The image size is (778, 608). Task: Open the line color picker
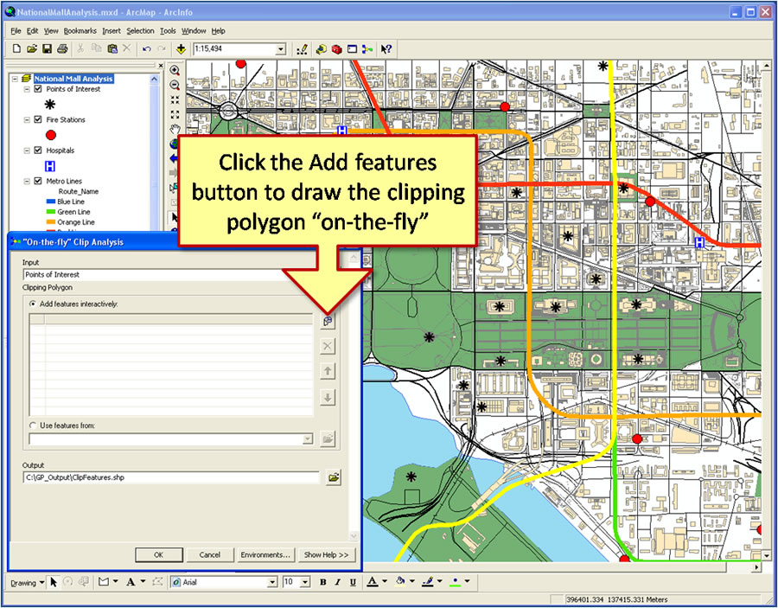point(428,582)
